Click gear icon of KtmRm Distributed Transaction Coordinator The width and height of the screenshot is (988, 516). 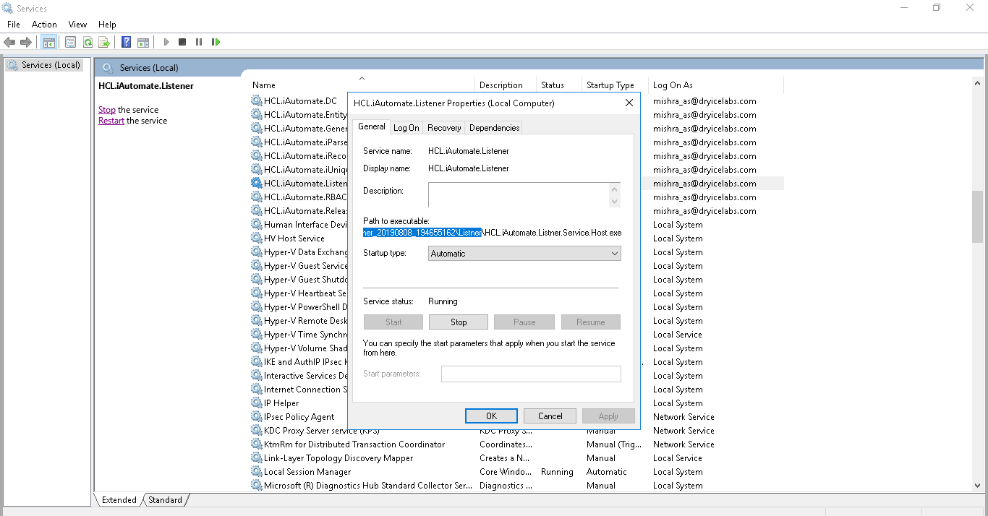tap(256, 444)
